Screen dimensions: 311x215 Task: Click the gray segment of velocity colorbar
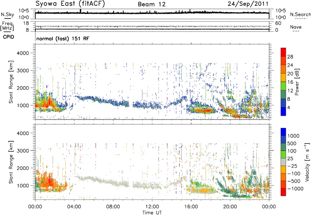coord(283,162)
